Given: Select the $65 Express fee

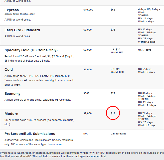Looking at the screenshot, I should point(113,10).
